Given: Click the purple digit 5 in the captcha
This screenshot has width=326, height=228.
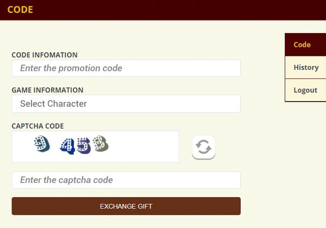Looking at the screenshot, I should pos(84,145).
